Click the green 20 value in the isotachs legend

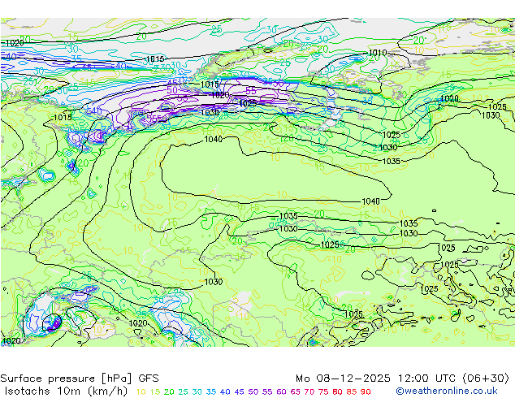point(169,392)
